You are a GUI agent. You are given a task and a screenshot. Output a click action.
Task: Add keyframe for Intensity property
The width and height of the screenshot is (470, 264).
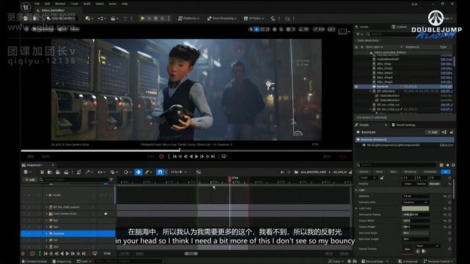click(x=449, y=196)
